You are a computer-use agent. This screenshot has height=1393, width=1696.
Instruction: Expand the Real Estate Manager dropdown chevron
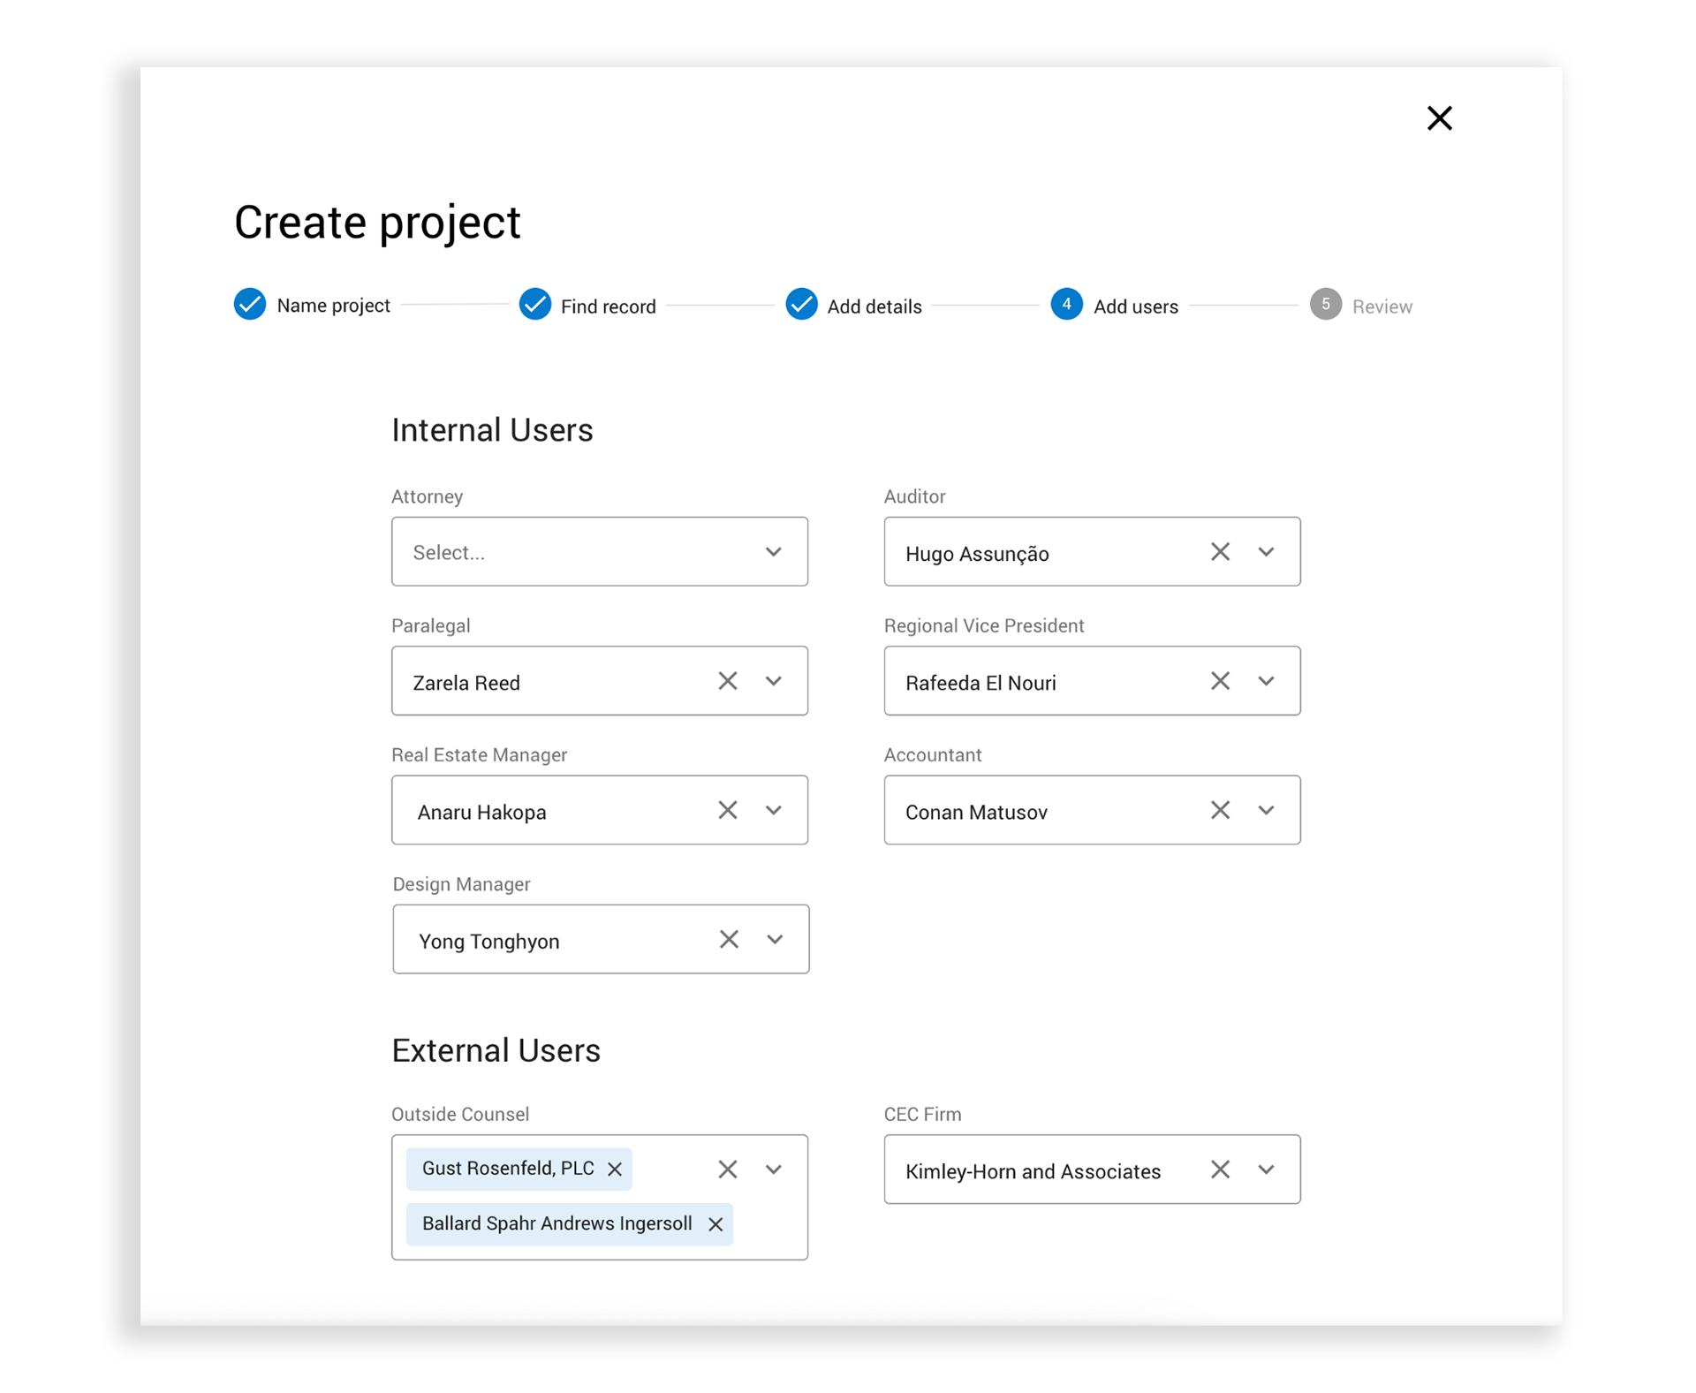point(773,810)
